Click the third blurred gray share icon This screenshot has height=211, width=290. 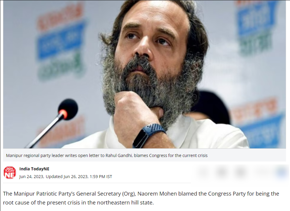click(240, 172)
